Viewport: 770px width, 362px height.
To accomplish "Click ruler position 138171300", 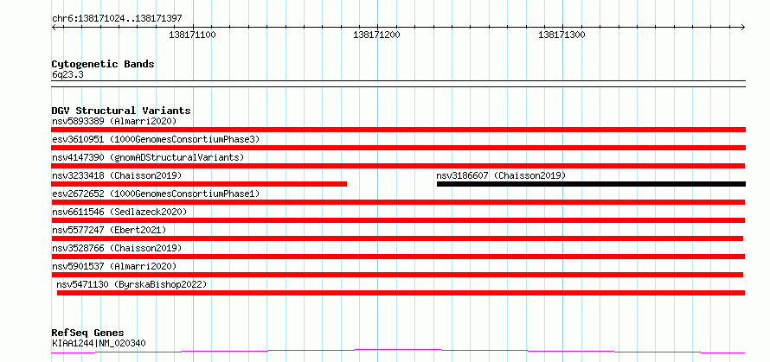I will tap(561, 35).
